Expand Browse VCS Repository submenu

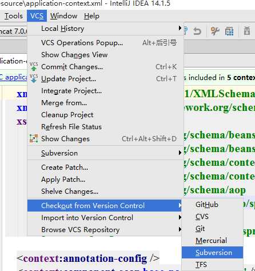[105, 229]
